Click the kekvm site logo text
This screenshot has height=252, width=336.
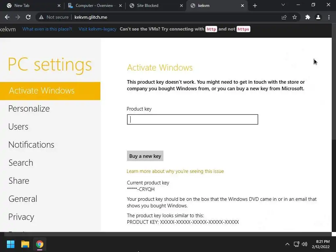(8, 29)
